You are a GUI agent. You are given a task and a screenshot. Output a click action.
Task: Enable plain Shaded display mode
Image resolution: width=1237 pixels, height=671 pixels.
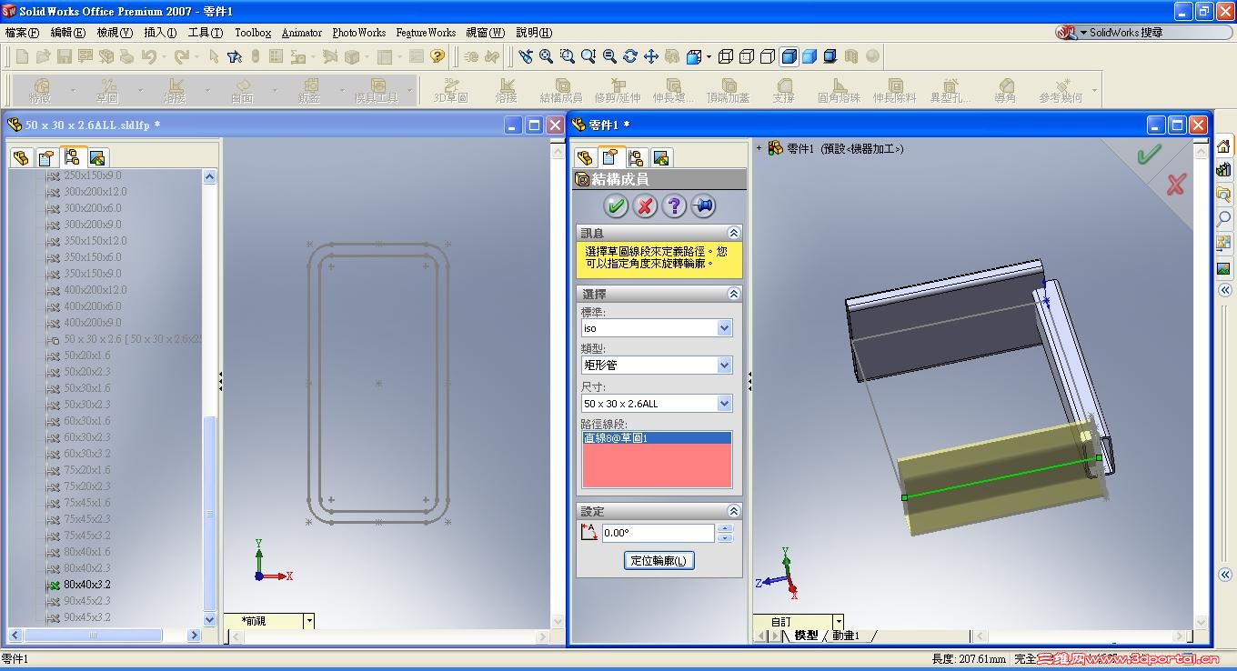coord(810,56)
